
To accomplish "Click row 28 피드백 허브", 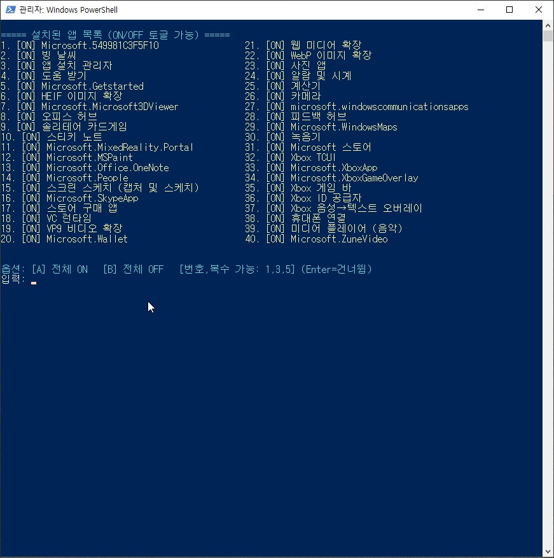I will [296, 116].
